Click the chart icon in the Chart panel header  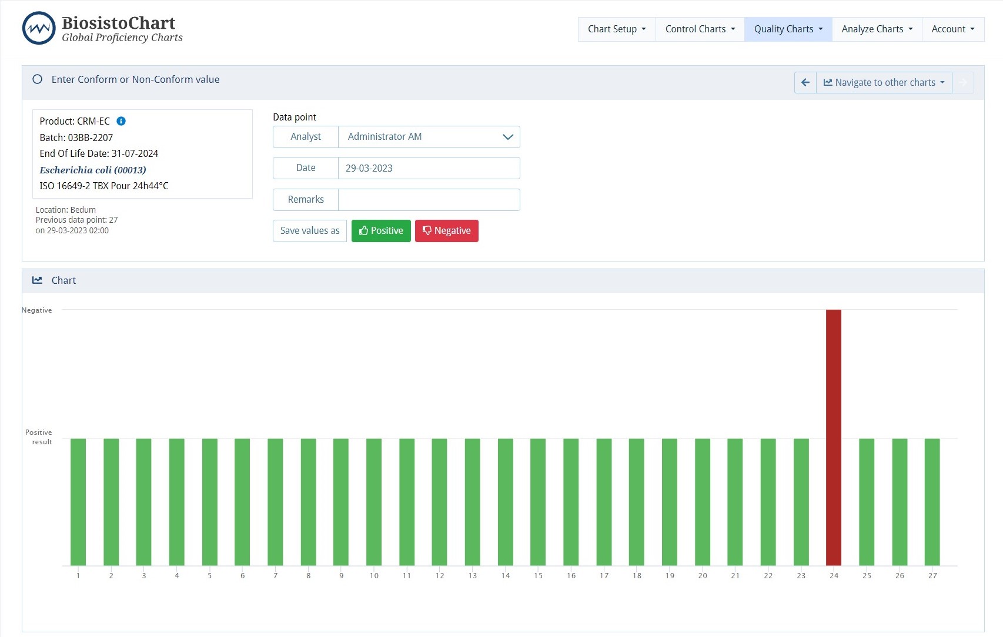pyautogui.click(x=37, y=280)
